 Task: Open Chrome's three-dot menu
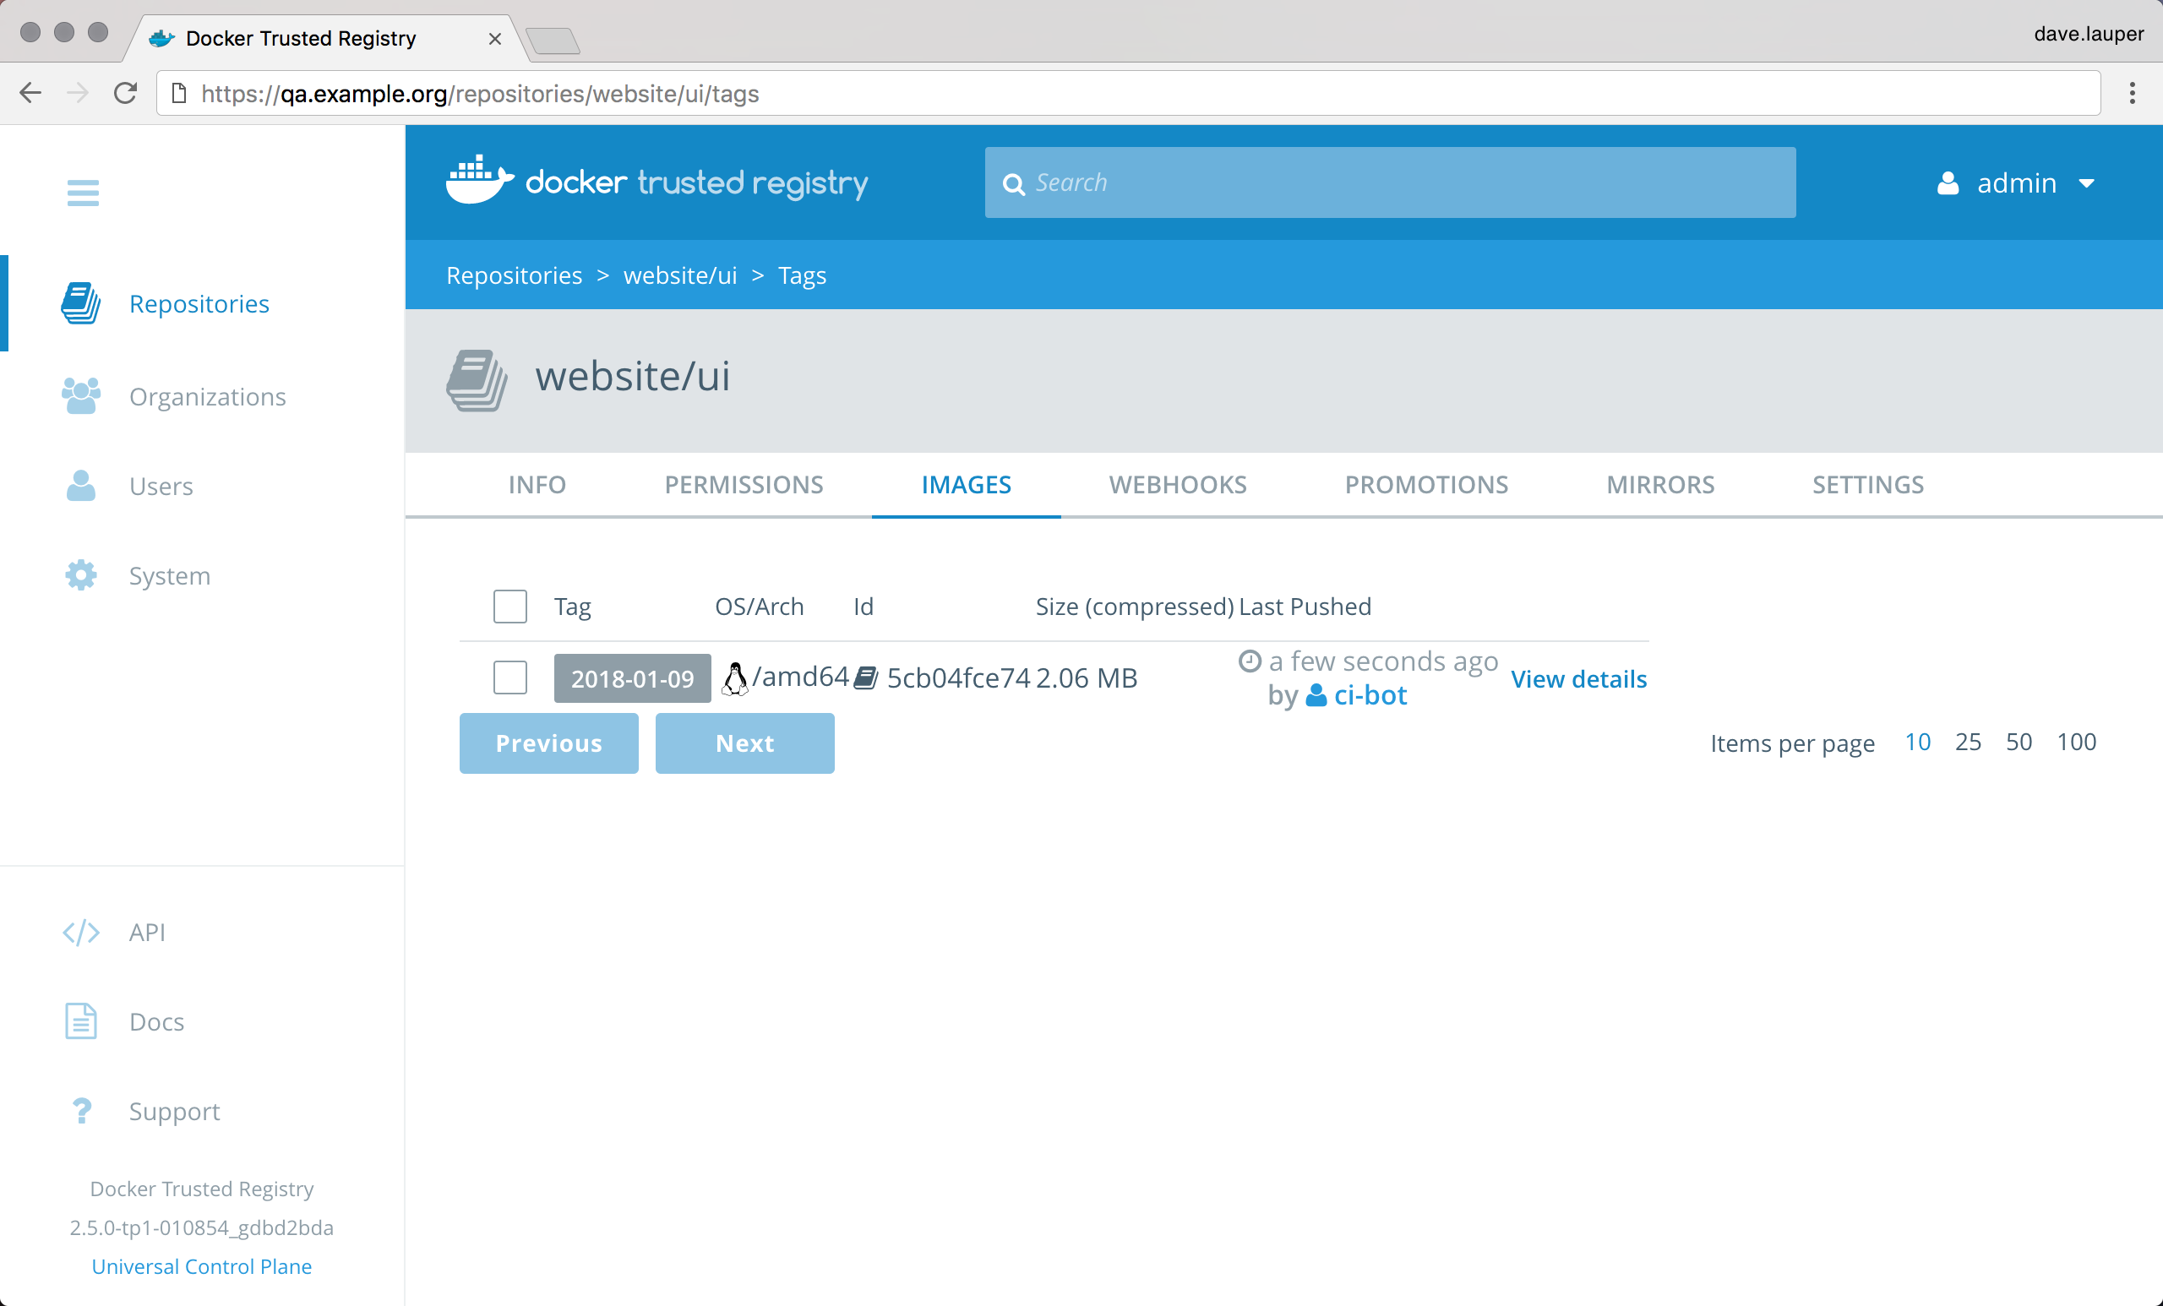[2132, 93]
